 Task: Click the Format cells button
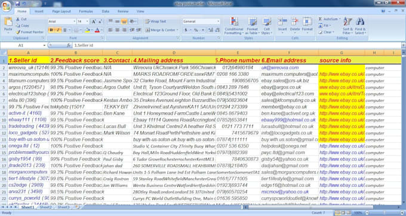(x=307, y=26)
